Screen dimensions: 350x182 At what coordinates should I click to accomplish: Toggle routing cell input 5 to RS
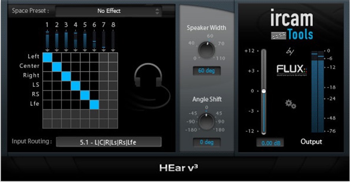coord(85,95)
